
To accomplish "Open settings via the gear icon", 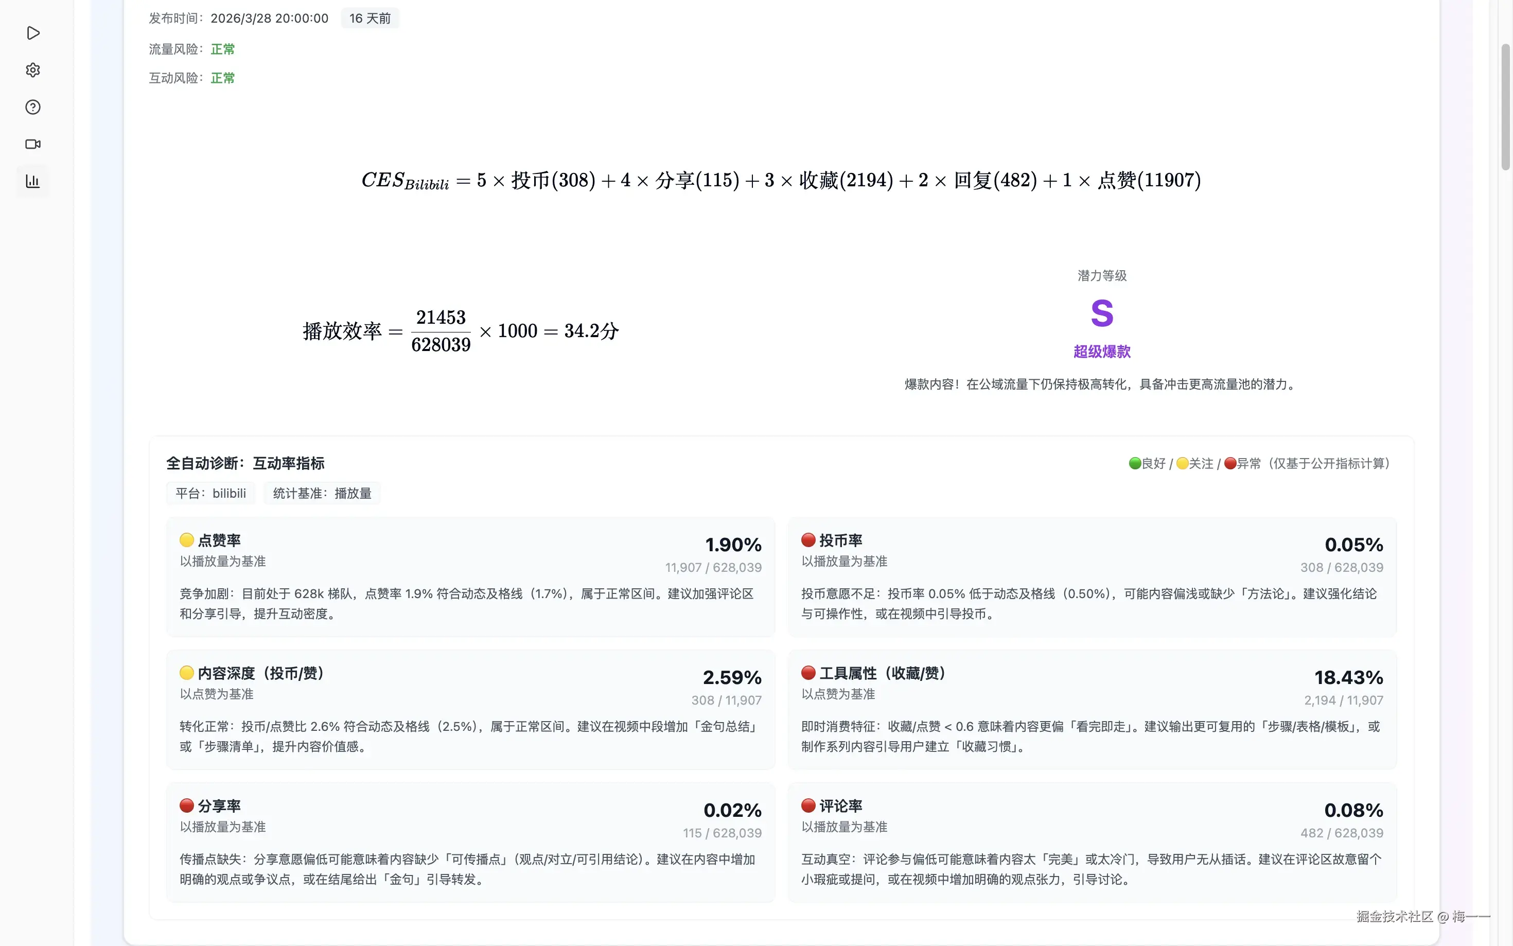I will tap(32, 70).
